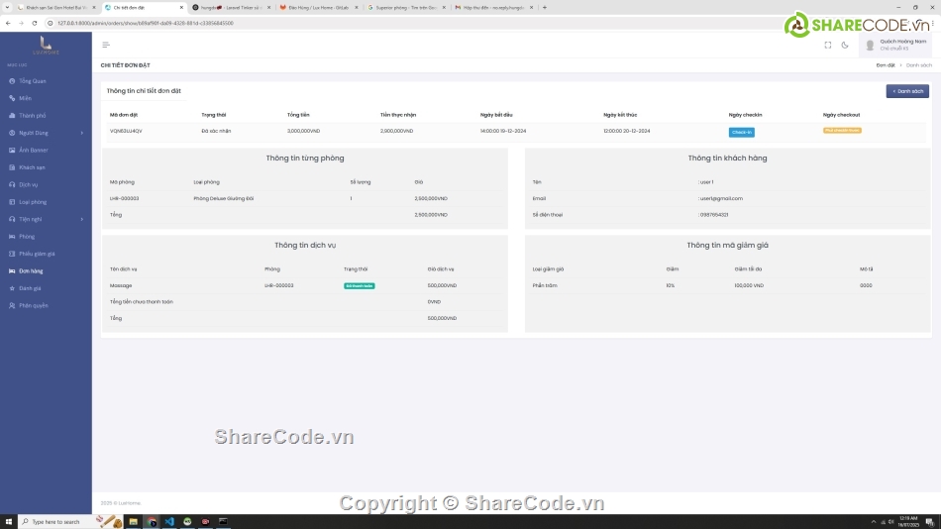The height and width of the screenshot is (529, 941).
Task: Open Khách sạn in sidebar
Action: tap(32, 167)
